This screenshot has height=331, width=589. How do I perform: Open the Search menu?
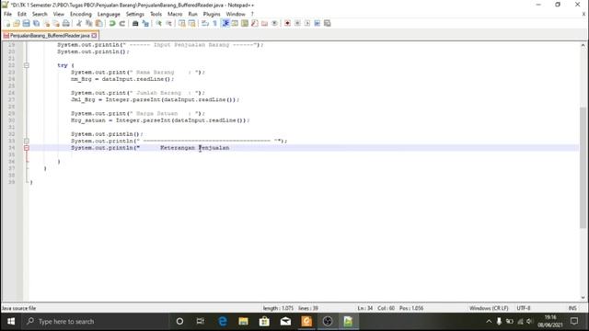pos(40,14)
